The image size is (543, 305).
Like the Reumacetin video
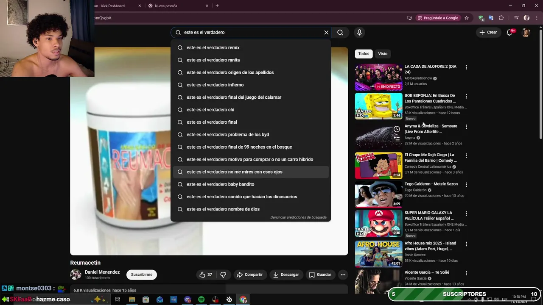(206, 274)
